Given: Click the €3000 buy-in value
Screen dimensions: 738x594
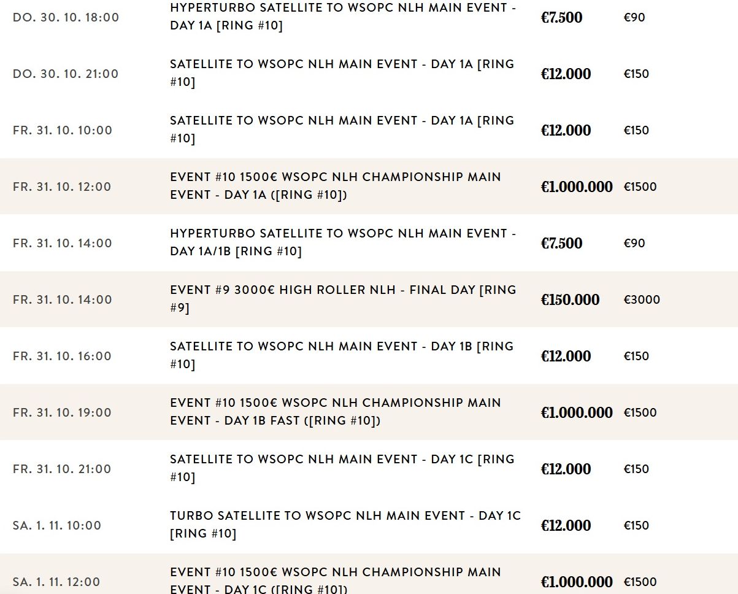Looking at the screenshot, I should (x=642, y=299).
